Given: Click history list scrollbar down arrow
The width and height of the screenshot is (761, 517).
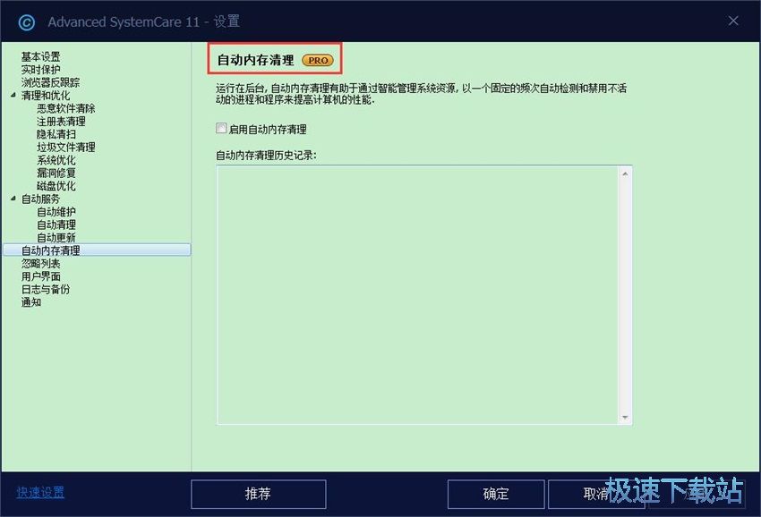Looking at the screenshot, I should pyautogui.click(x=625, y=417).
